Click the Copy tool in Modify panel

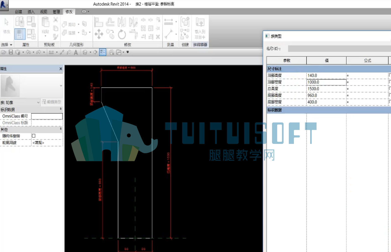pyautogui.click(x=110, y=34)
